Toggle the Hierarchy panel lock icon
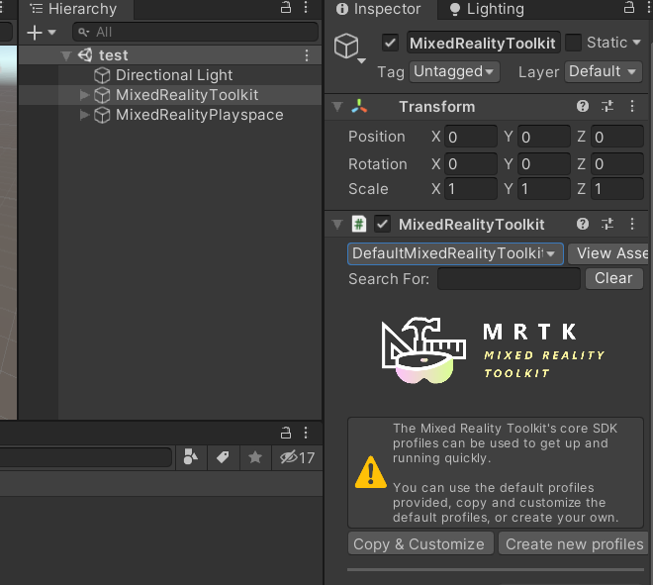This screenshot has height=585, width=653. coord(286,8)
